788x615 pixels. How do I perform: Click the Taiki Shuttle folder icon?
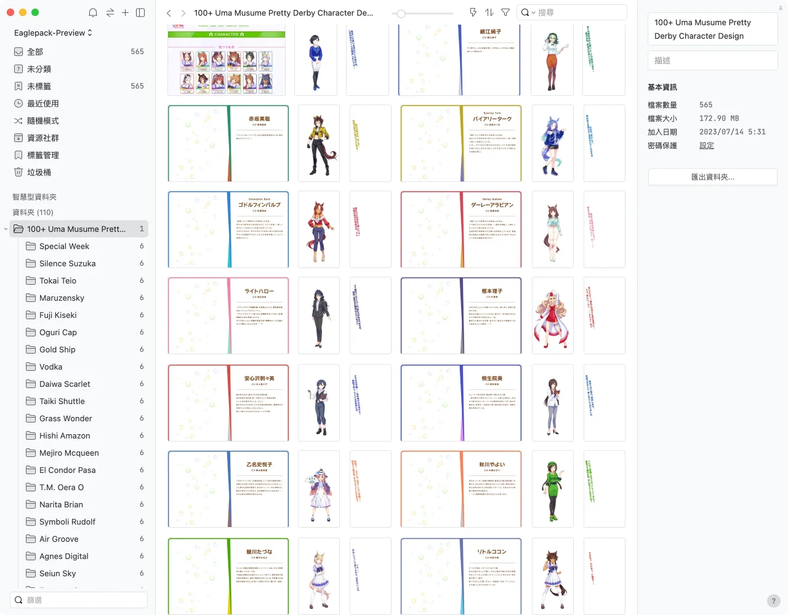(31, 401)
